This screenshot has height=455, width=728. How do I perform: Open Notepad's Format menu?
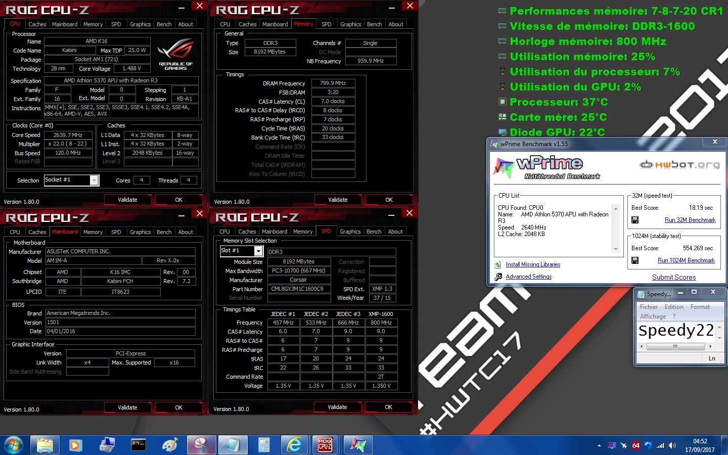click(x=700, y=307)
